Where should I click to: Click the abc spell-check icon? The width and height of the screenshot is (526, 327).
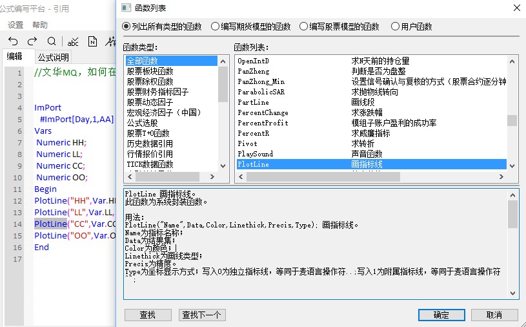tap(73, 41)
